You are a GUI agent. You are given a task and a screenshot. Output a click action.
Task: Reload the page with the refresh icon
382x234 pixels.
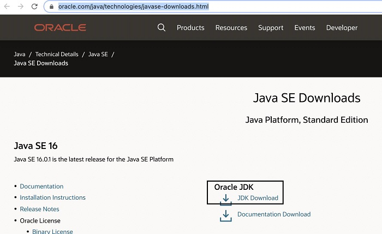coord(34,7)
